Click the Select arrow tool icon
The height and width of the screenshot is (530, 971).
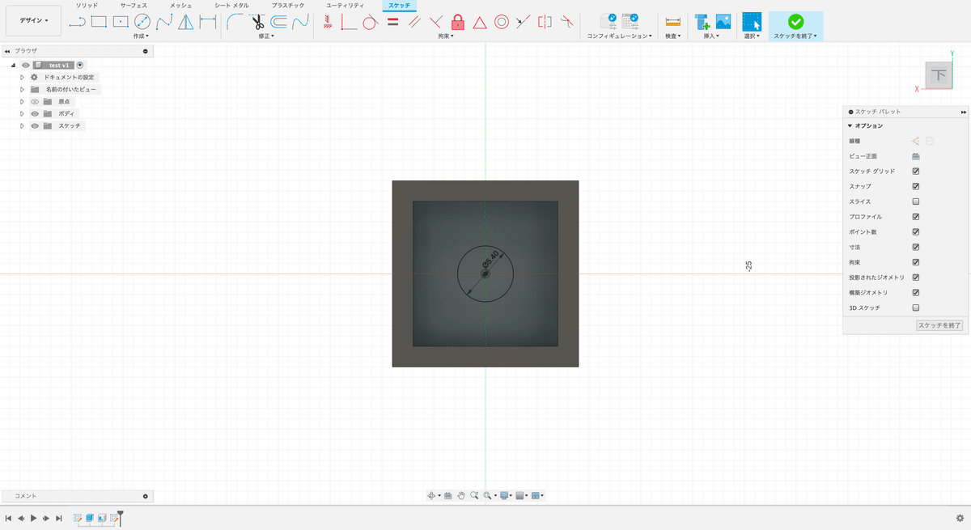pos(752,22)
